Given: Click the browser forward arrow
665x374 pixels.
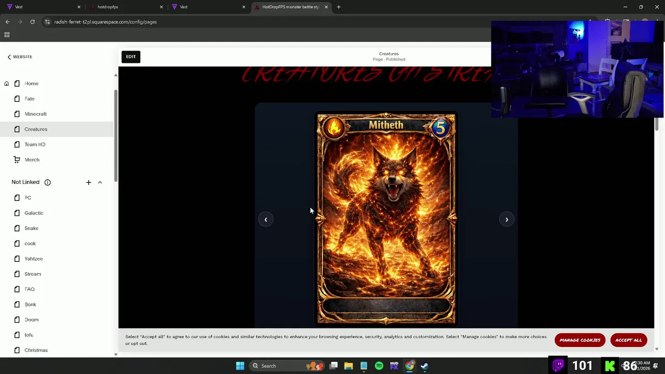Looking at the screenshot, I should 20,22.
